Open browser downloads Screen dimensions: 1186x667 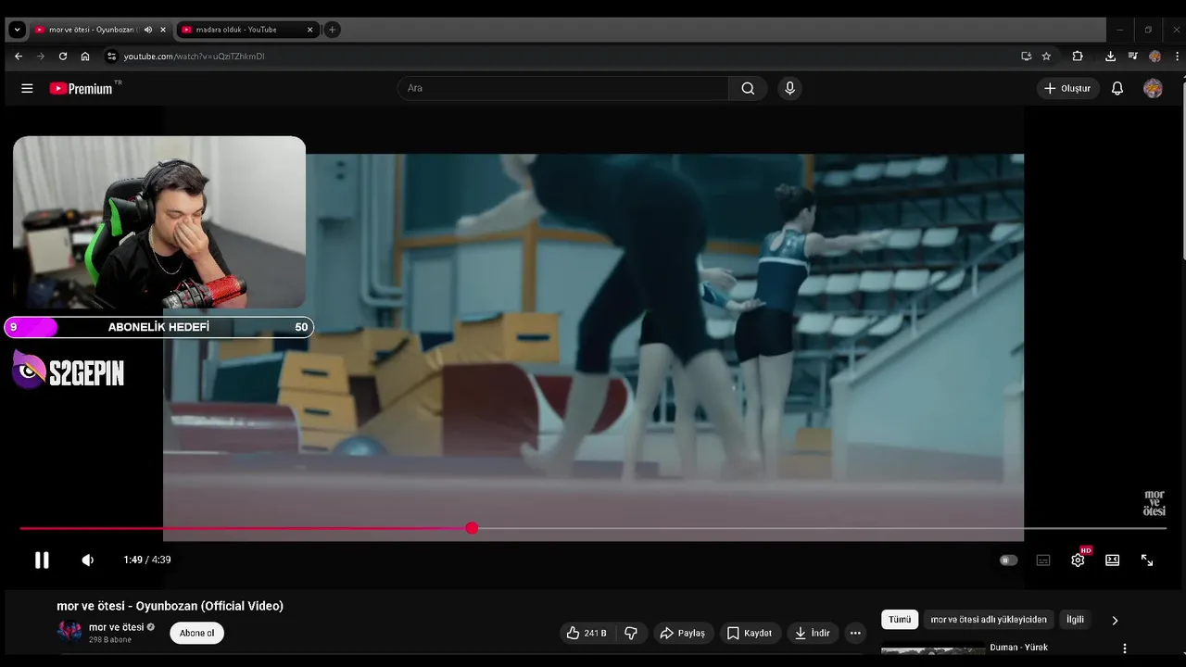(1110, 57)
